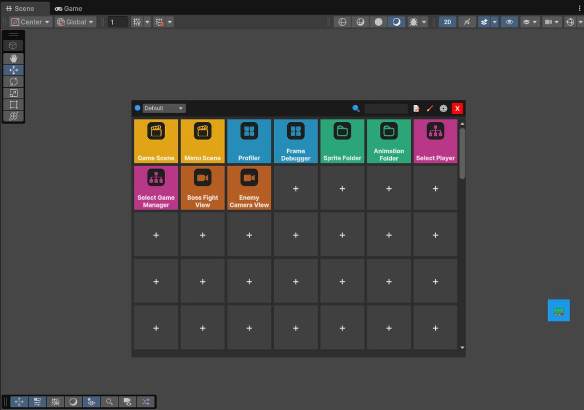Select the Move tool in the left toolbar
The width and height of the screenshot is (584, 410).
point(13,70)
